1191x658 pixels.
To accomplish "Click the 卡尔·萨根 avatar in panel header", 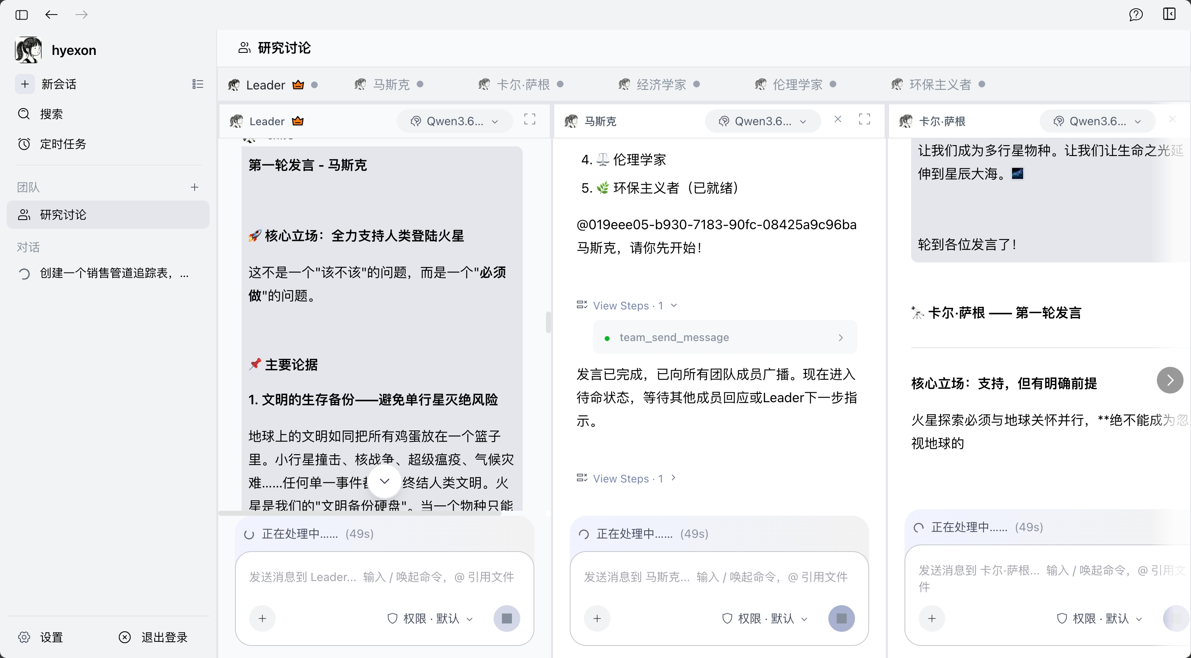I will coord(905,121).
